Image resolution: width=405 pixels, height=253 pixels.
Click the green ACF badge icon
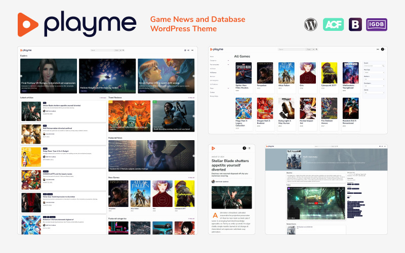[x=333, y=24]
